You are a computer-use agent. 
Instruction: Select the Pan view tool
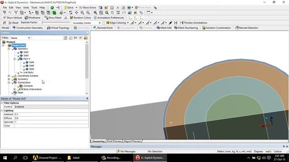pyautogui.click(x=76, y=13)
